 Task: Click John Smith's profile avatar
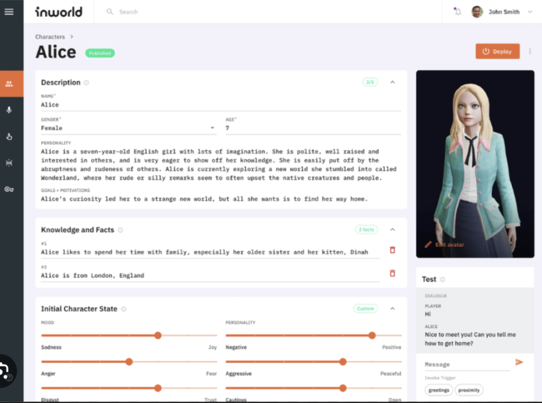pos(477,12)
